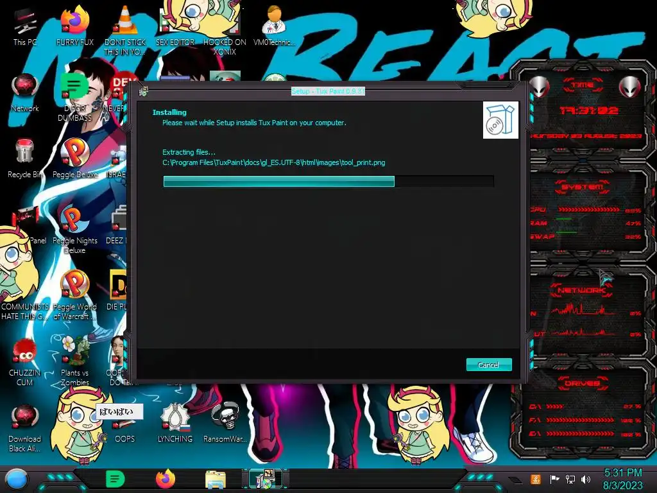Click the setup box icon in installer
This screenshot has width=657, height=493.
(x=500, y=120)
